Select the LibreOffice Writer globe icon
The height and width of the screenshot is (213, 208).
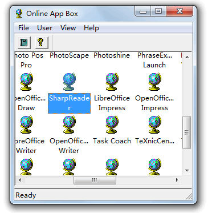27,124
